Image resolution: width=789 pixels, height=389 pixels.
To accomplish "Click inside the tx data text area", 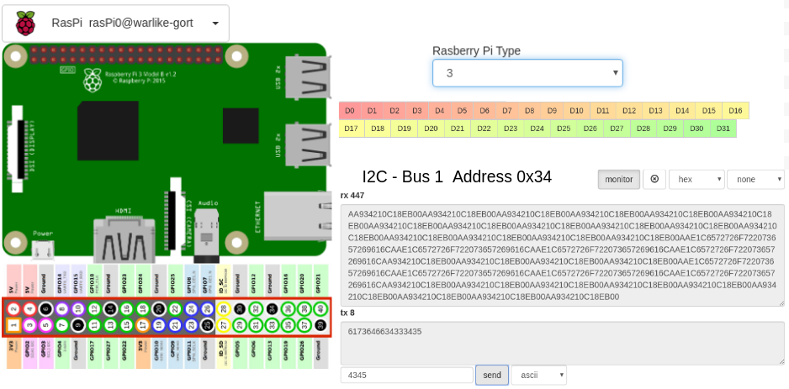I will coord(563,344).
